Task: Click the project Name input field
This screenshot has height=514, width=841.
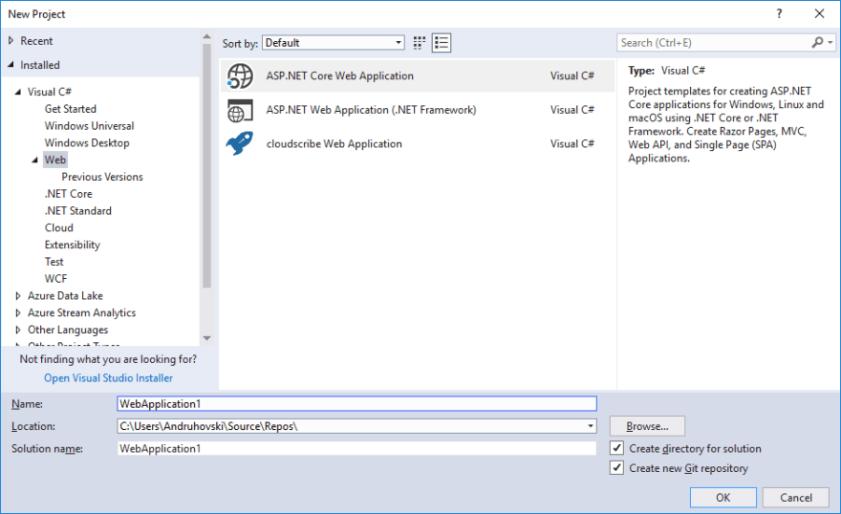Action: click(356, 403)
